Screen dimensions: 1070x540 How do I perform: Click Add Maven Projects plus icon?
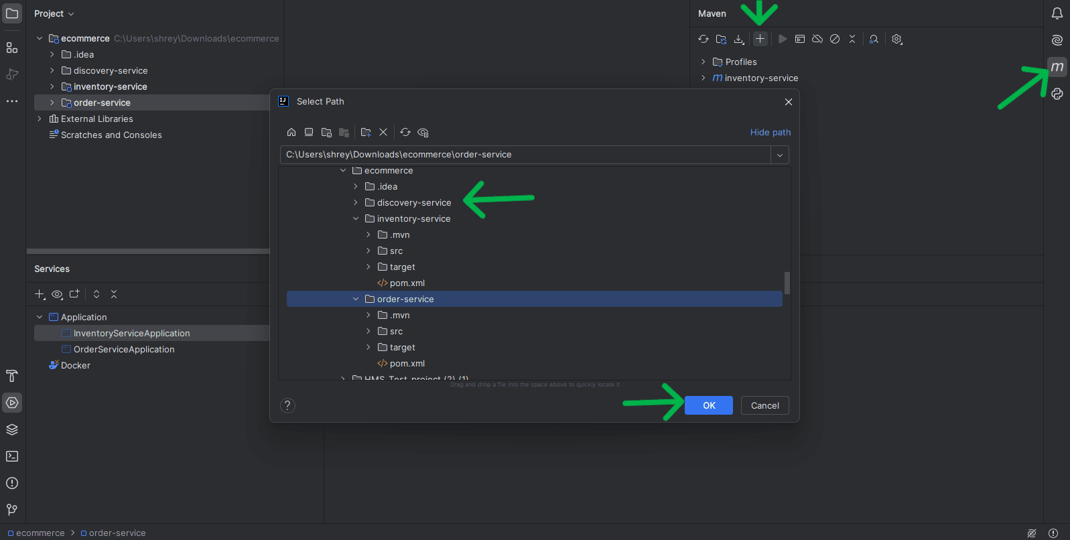(x=760, y=39)
